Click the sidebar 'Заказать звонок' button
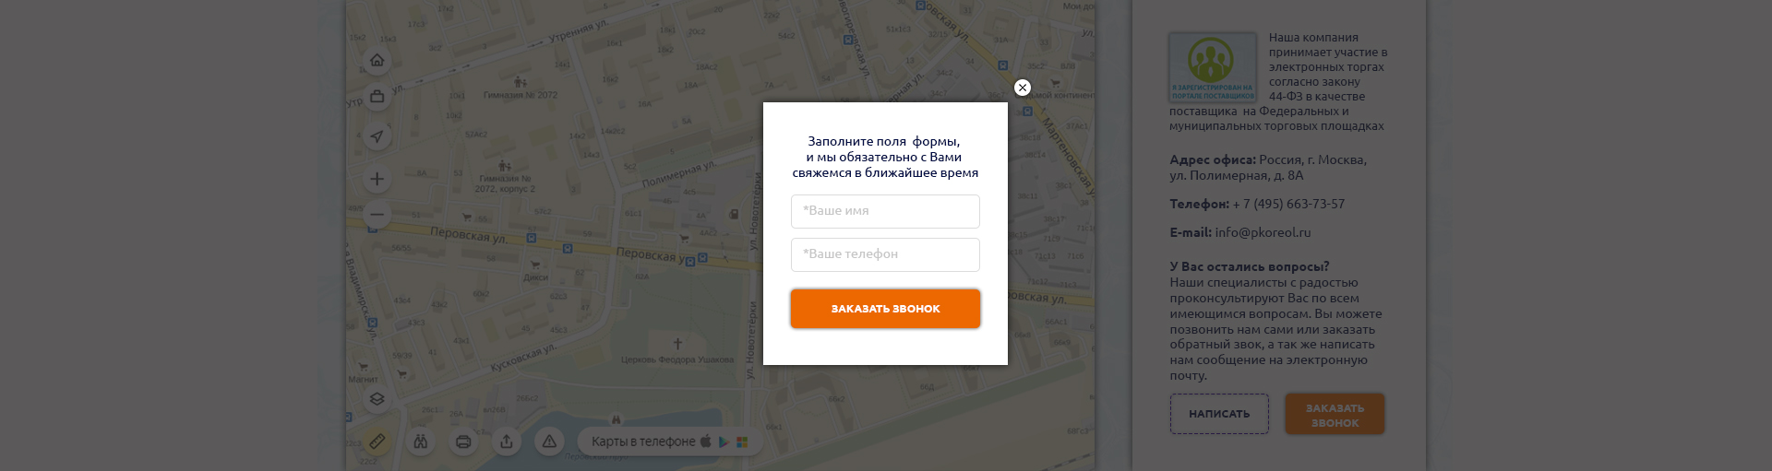Viewport: 1772px width, 471px height. pos(1335,415)
